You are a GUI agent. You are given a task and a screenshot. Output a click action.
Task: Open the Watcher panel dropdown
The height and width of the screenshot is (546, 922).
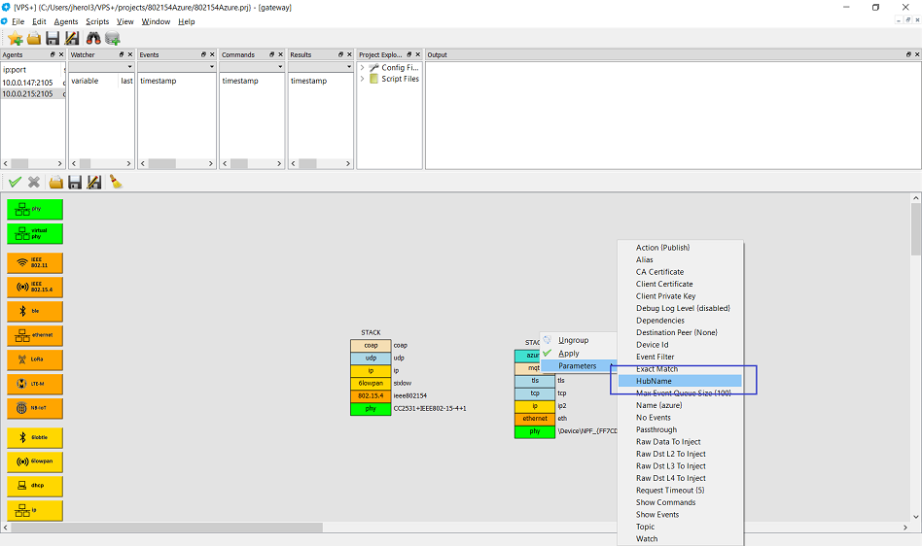click(129, 67)
